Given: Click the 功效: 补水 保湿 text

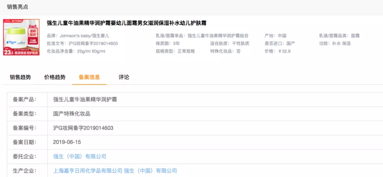Looking at the screenshot, I should point(335,44).
